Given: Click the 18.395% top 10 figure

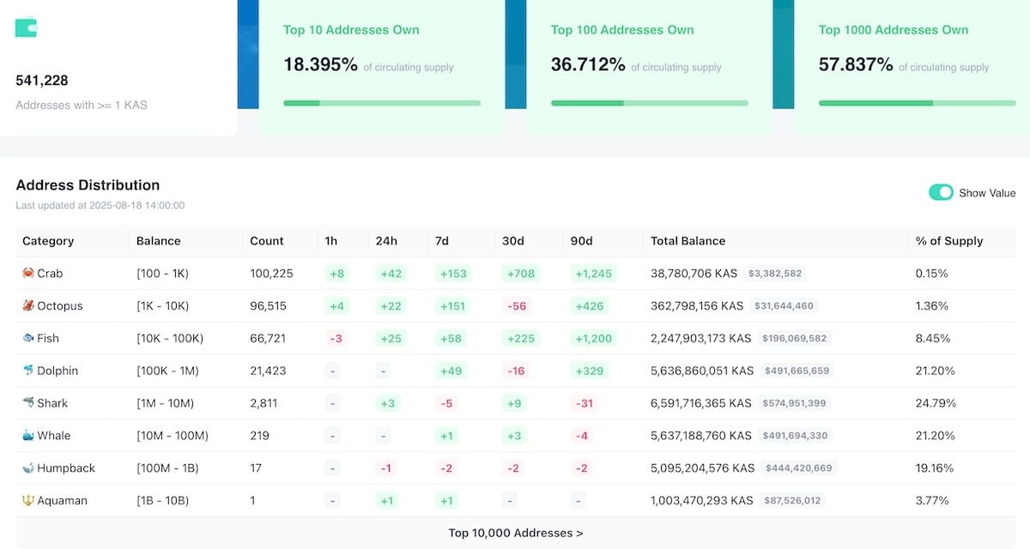Looking at the screenshot, I should 320,64.
